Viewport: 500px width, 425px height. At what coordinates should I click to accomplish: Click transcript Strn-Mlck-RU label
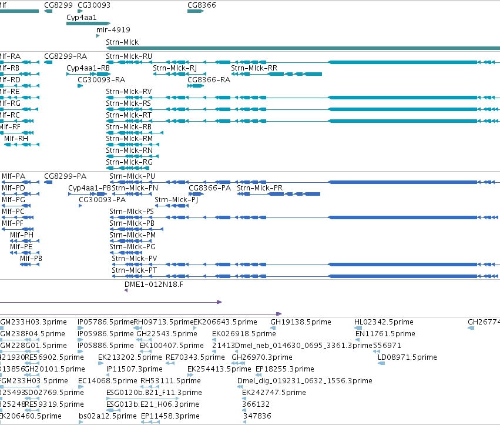point(129,56)
